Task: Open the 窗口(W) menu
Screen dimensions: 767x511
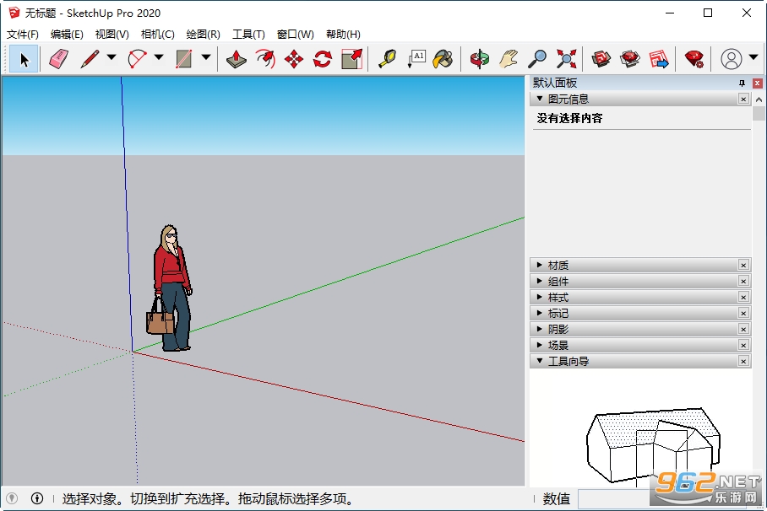Action: tap(296, 35)
